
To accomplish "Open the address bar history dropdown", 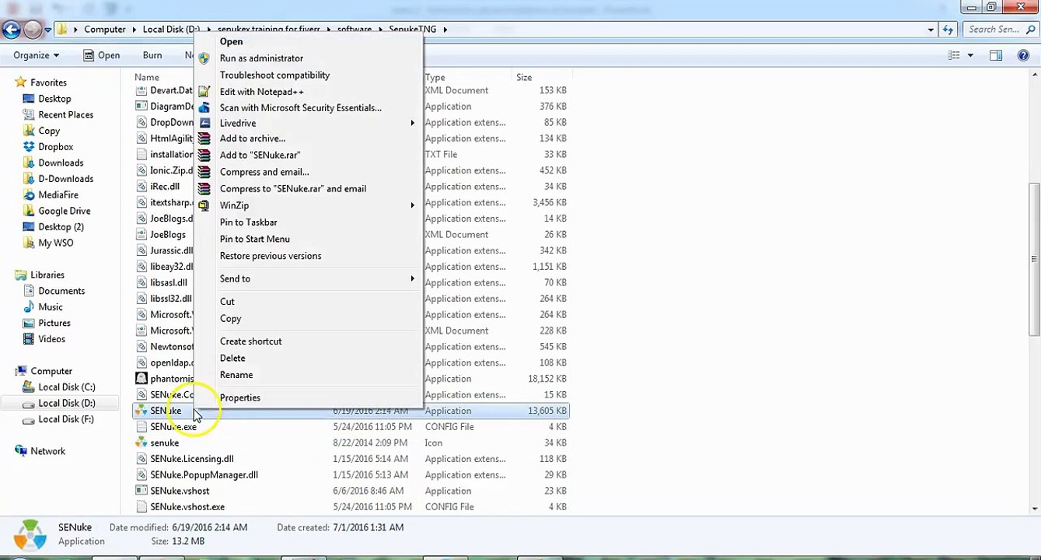I will 931,30.
